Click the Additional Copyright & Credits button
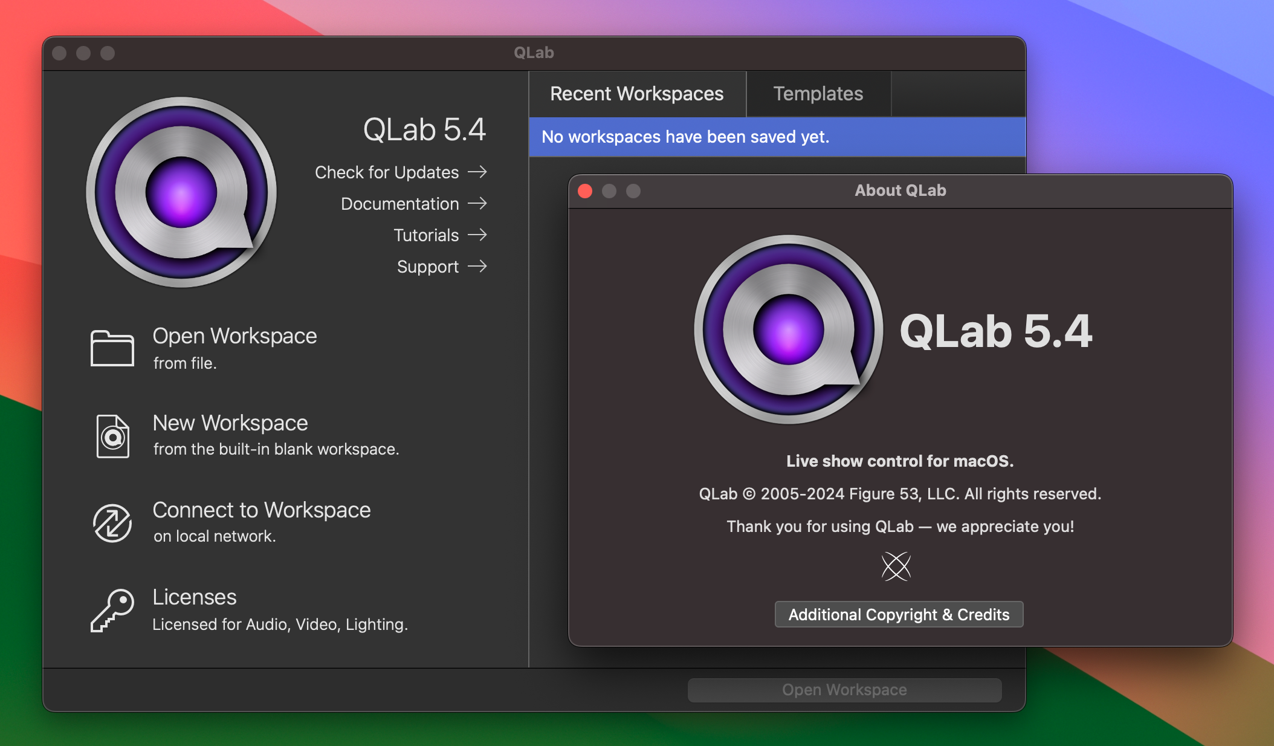 pos(897,614)
